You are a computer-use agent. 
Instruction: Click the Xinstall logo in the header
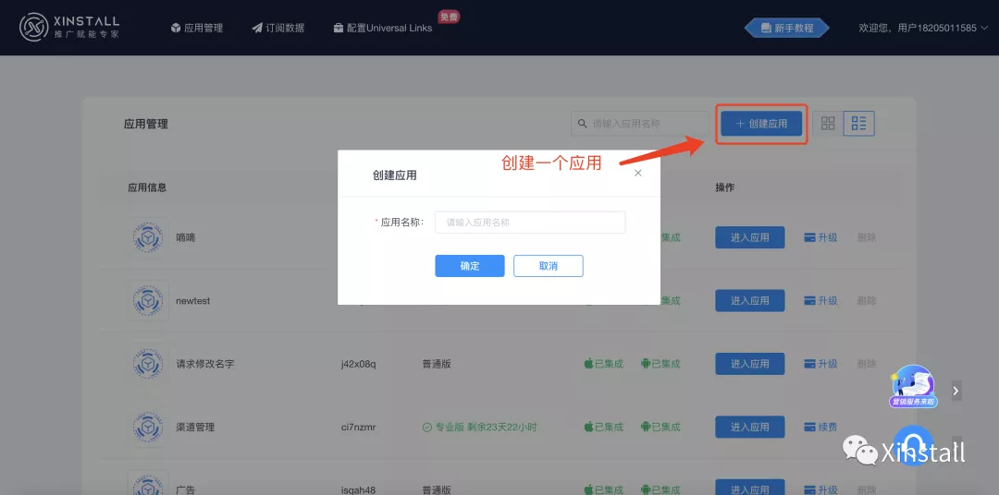point(68,28)
